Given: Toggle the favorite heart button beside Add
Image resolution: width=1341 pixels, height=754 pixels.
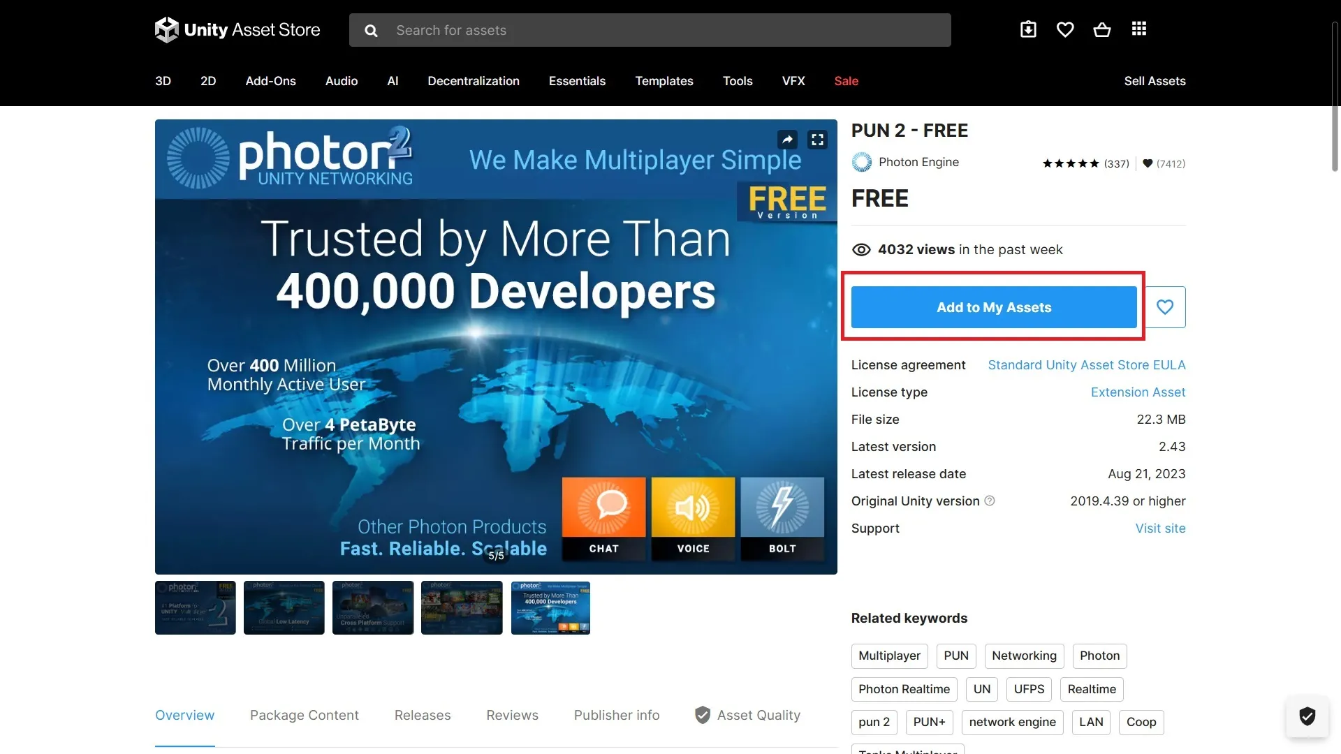Looking at the screenshot, I should point(1165,307).
